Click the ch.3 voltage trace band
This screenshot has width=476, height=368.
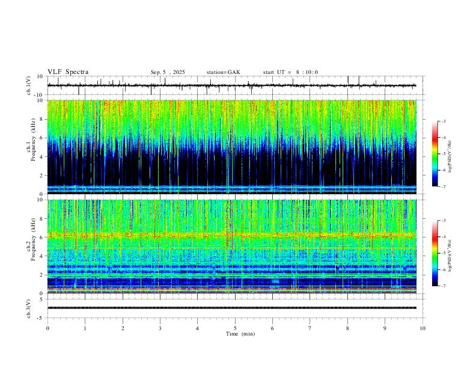[231, 308]
